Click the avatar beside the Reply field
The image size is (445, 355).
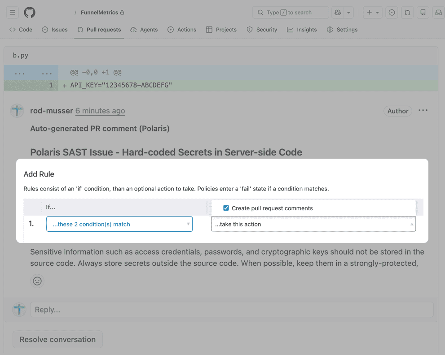click(x=19, y=309)
